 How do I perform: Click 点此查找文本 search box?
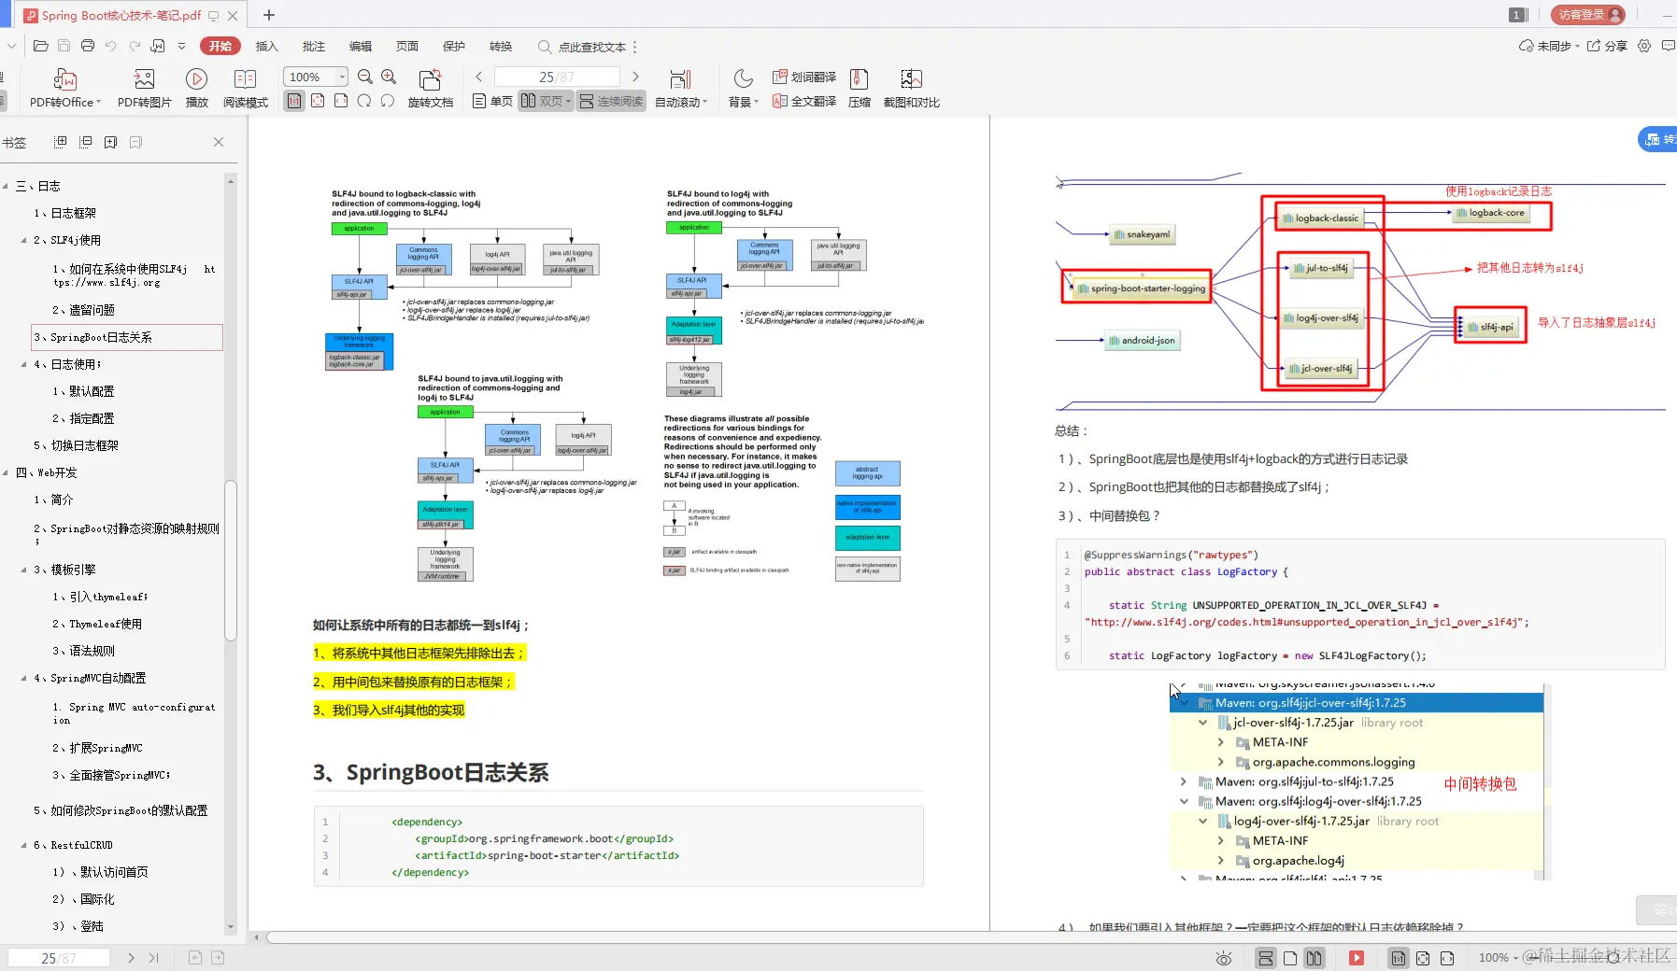583,47
